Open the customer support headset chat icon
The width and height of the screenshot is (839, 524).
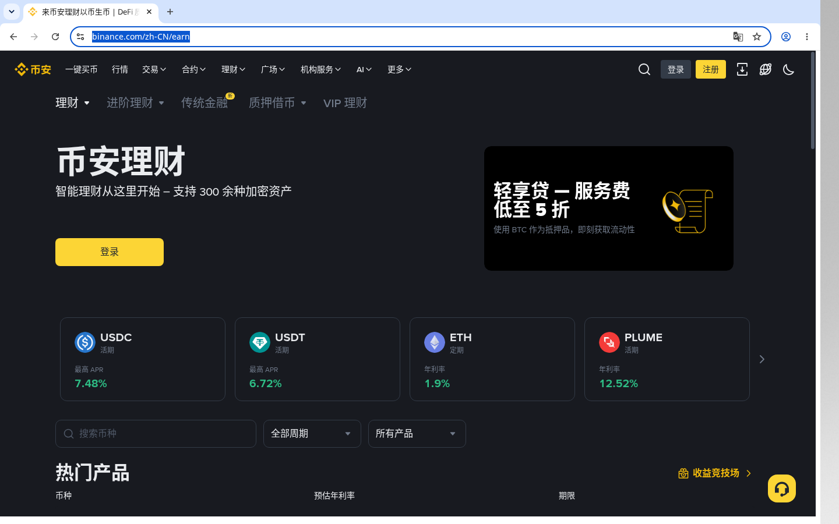[782, 488]
